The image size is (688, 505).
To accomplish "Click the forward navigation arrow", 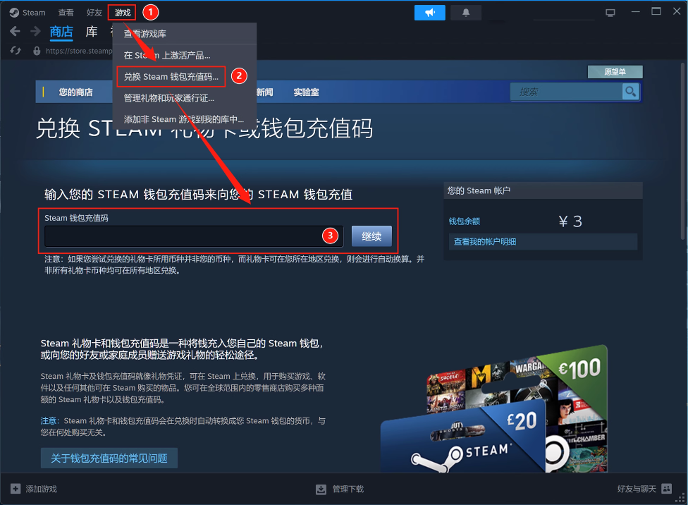I will click(35, 32).
